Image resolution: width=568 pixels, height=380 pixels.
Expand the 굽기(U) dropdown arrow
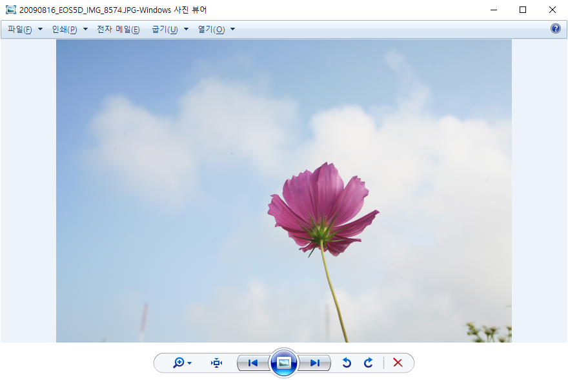click(x=186, y=29)
